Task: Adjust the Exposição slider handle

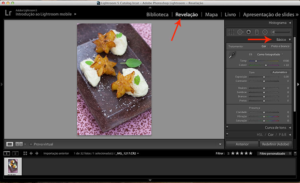Action: pyautogui.click(x=264, y=77)
